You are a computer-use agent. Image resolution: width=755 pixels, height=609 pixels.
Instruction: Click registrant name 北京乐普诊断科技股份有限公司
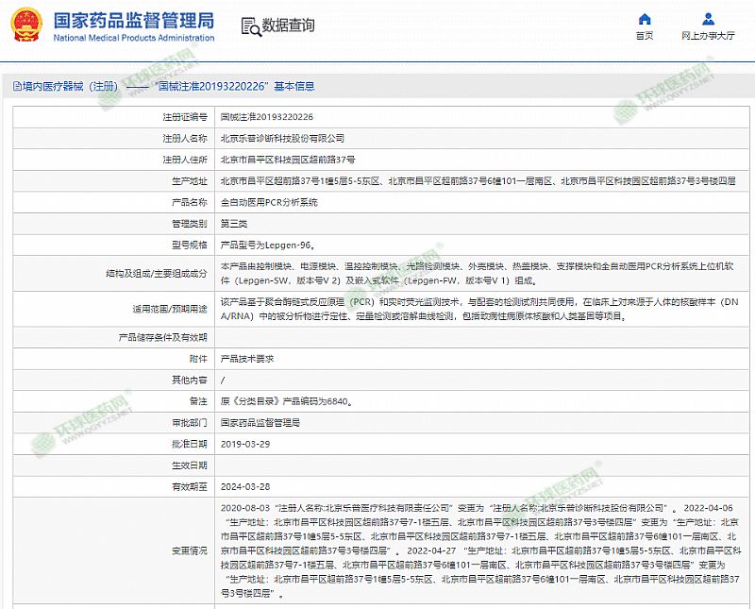[x=282, y=138]
